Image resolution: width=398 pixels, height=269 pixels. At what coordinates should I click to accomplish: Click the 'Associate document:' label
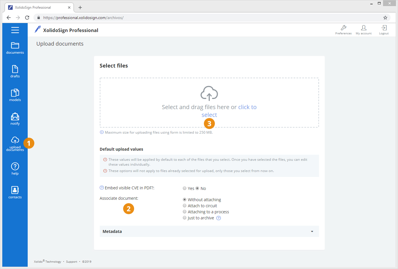tap(119, 198)
